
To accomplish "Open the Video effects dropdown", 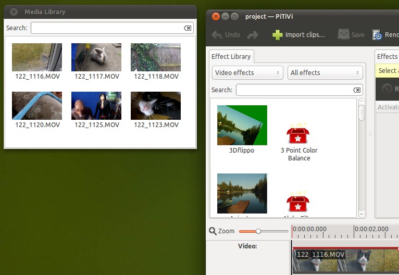I will (247, 72).
